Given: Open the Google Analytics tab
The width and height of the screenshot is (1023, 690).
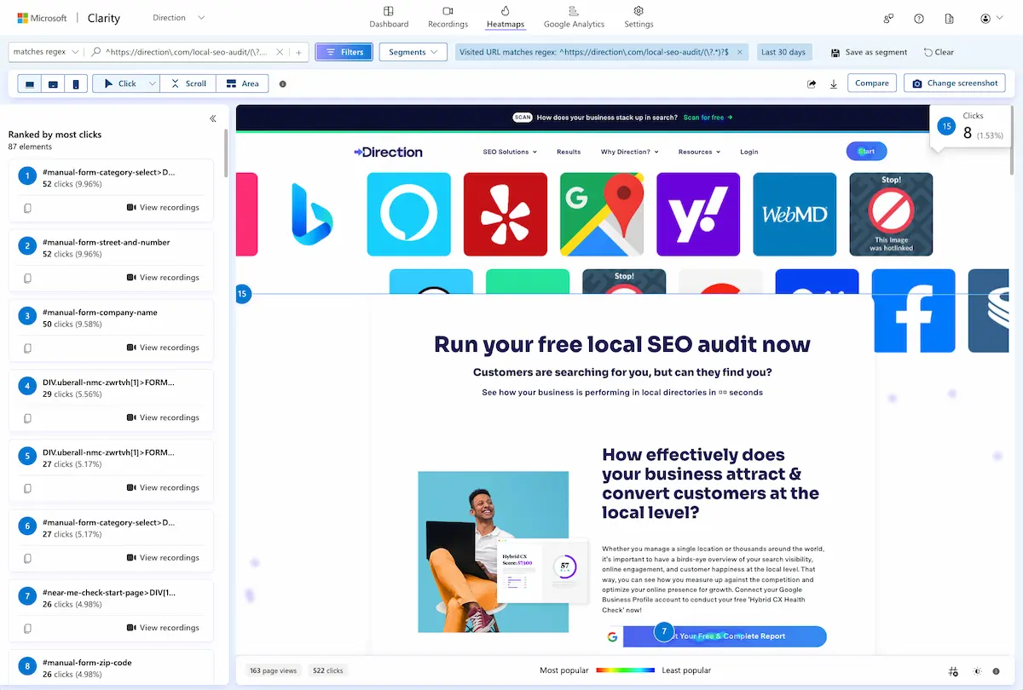Looking at the screenshot, I should pos(574,17).
